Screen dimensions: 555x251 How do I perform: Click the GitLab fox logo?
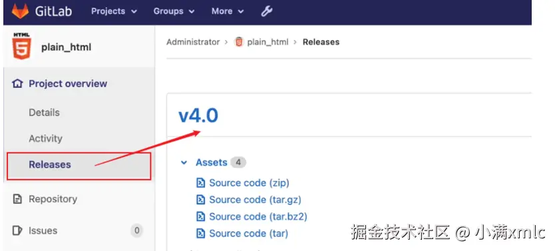point(20,11)
